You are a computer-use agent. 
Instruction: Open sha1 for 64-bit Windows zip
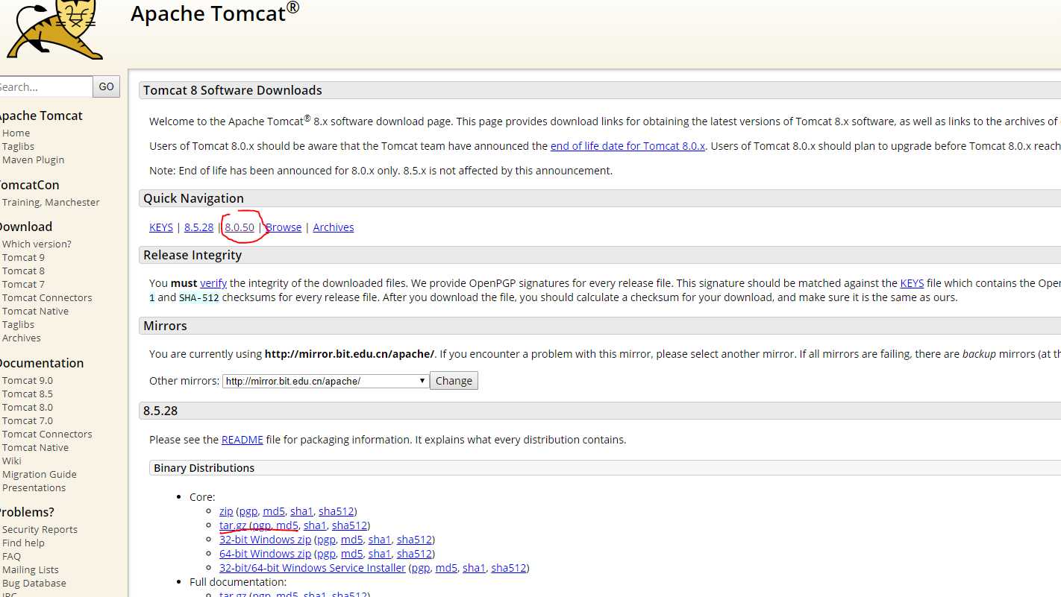pyautogui.click(x=380, y=554)
